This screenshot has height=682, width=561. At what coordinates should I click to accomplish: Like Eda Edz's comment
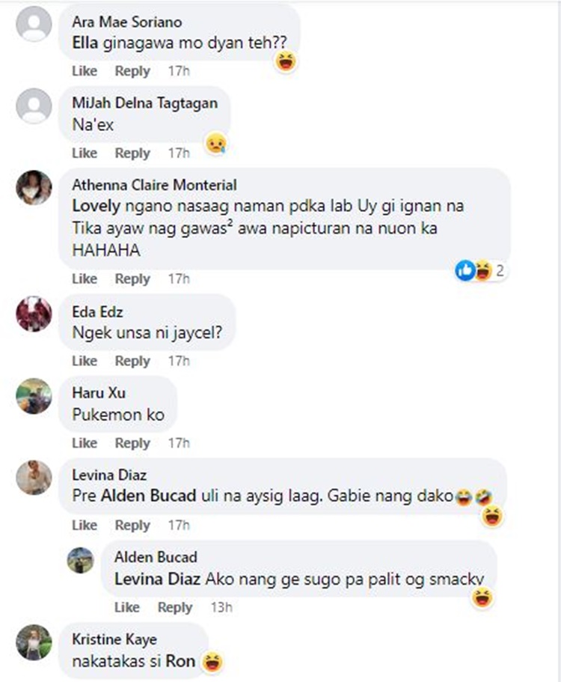point(85,361)
